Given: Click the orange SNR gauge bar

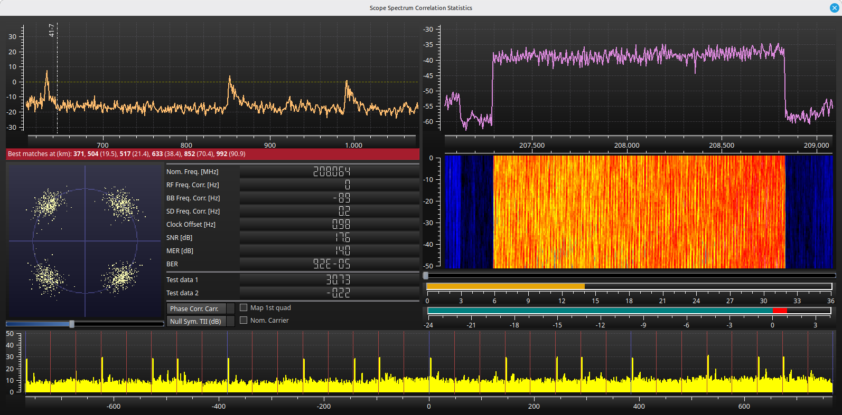Looking at the screenshot, I should [x=505, y=286].
